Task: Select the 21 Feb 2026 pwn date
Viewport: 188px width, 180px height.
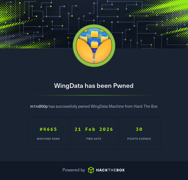Action: 94,129
